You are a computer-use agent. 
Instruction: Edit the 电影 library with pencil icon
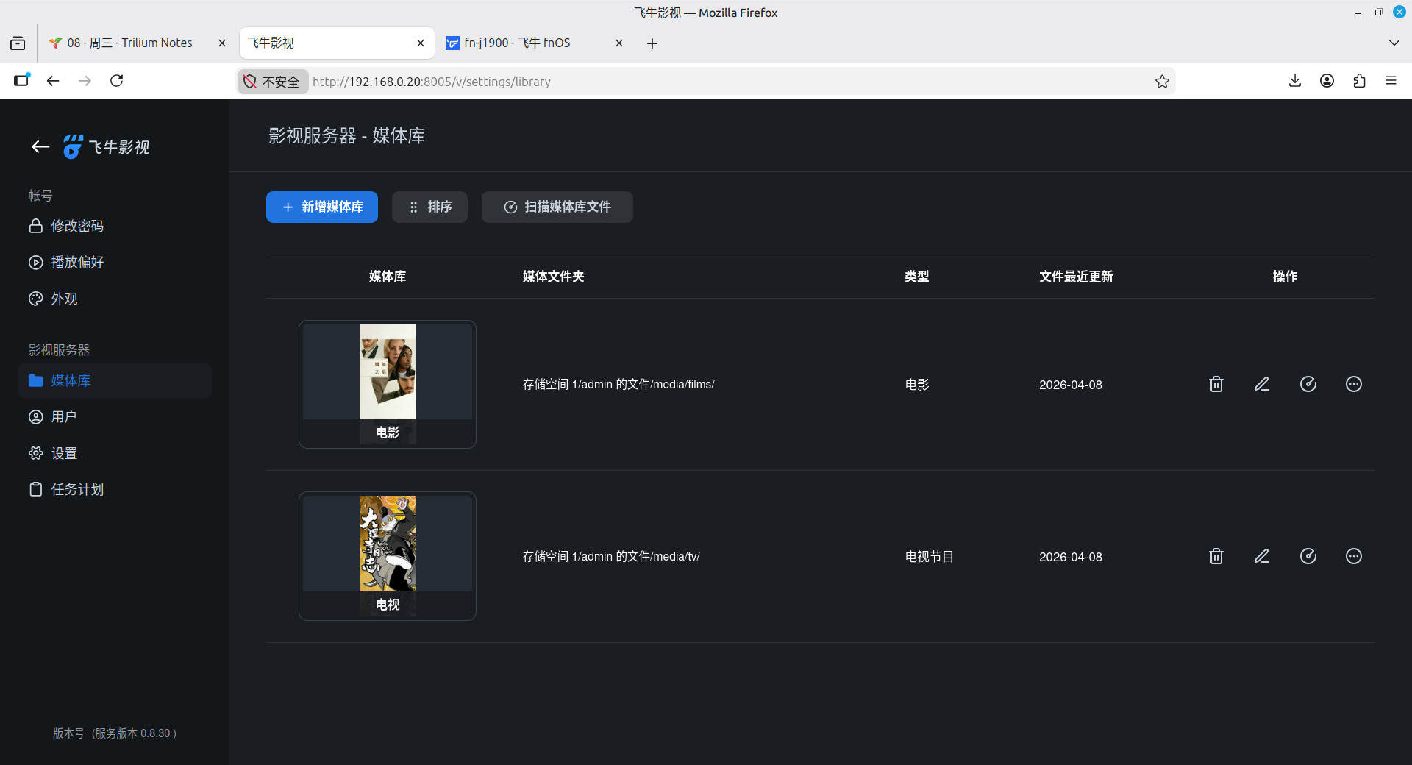point(1262,384)
